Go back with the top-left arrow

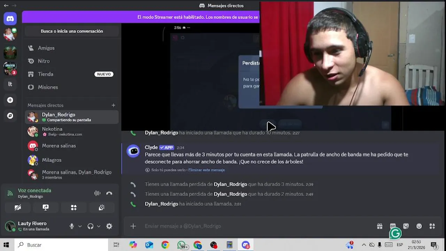(6, 6)
